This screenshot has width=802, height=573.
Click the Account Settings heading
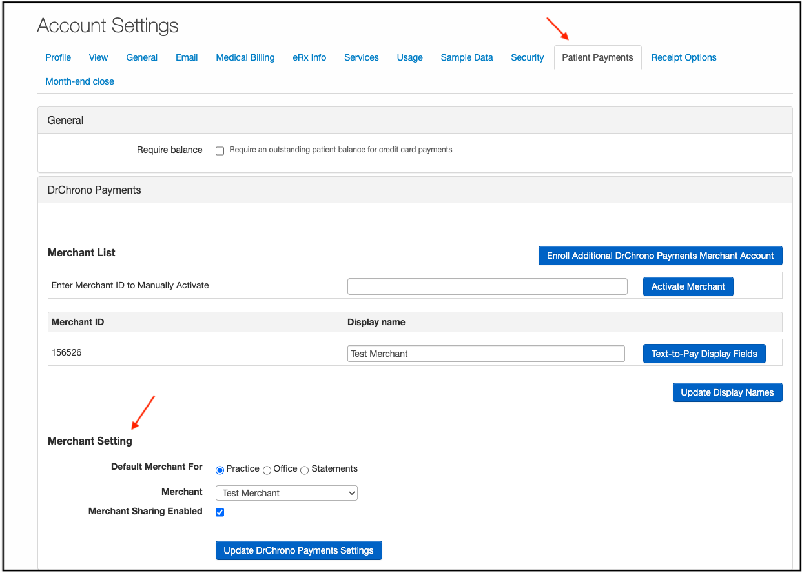[x=108, y=26]
